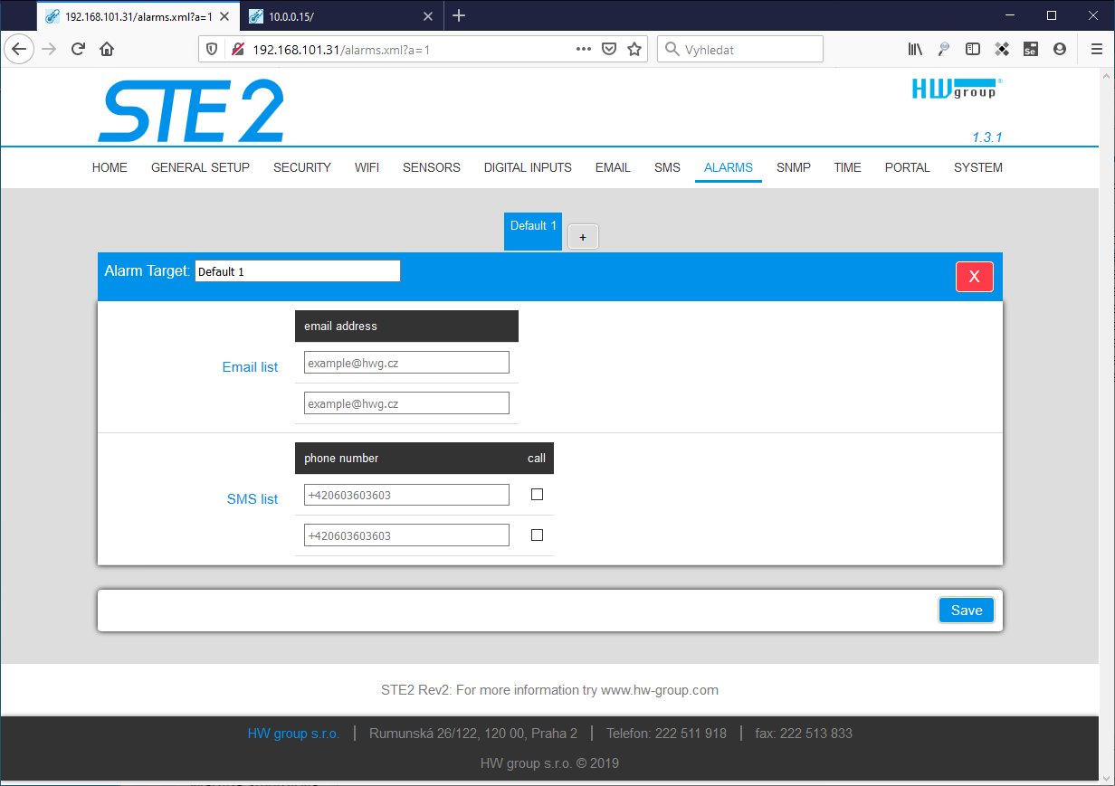Click the first phone number field
The height and width of the screenshot is (786, 1115).
[x=406, y=495]
